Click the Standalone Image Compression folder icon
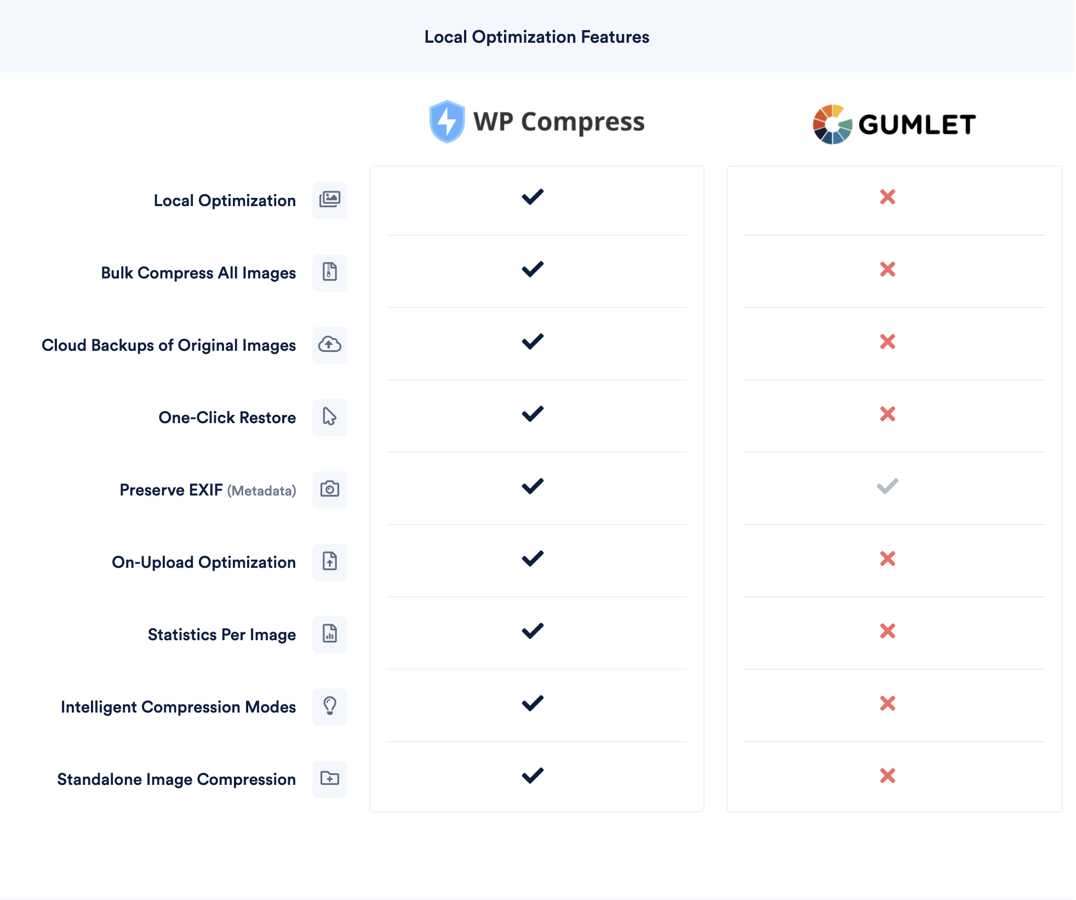Image resolution: width=1076 pixels, height=900 pixels. [329, 778]
